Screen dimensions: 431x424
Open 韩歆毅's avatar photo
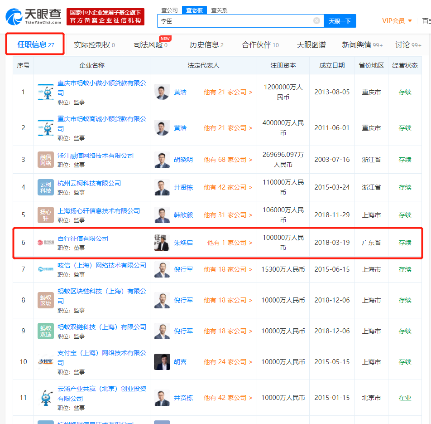click(x=162, y=215)
